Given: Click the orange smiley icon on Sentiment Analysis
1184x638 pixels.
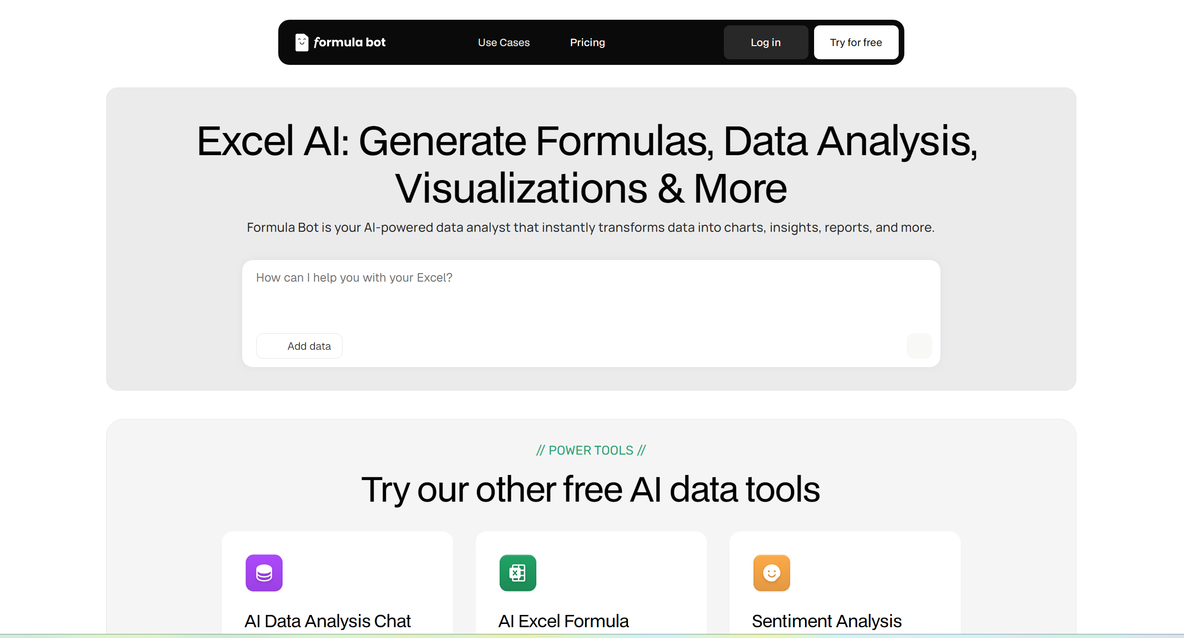Looking at the screenshot, I should 772,573.
